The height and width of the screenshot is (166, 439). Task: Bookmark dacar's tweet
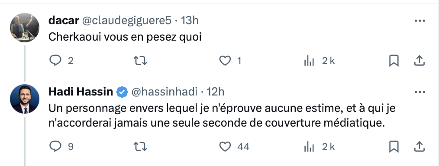coord(394,61)
